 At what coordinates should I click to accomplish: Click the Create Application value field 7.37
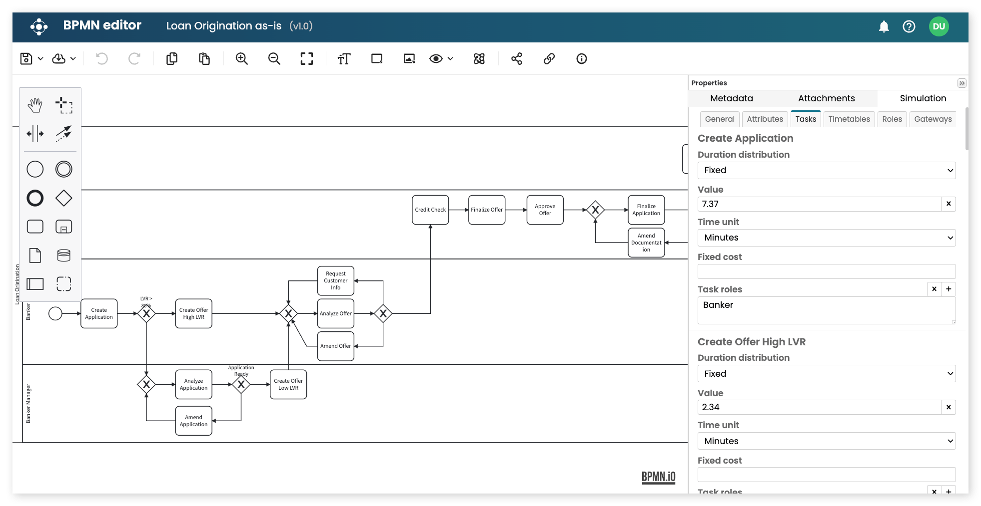[x=820, y=204]
